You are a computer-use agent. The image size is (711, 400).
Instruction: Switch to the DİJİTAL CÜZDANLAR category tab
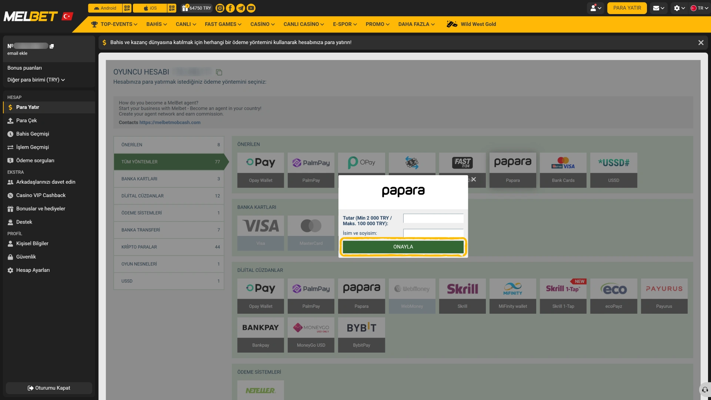(x=169, y=196)
